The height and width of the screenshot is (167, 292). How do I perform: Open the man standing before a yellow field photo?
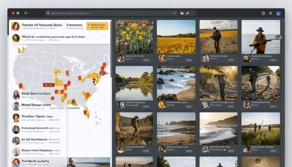click(x=219, y=37)
